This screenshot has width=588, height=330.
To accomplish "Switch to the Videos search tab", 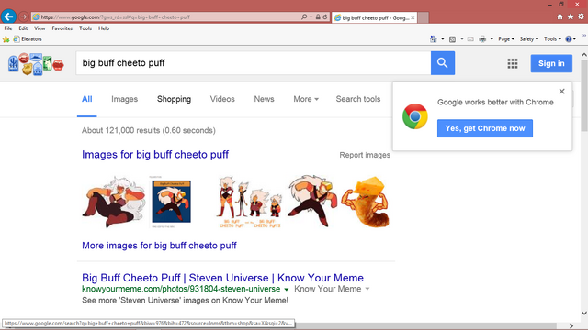I will (x=222, y=99).
